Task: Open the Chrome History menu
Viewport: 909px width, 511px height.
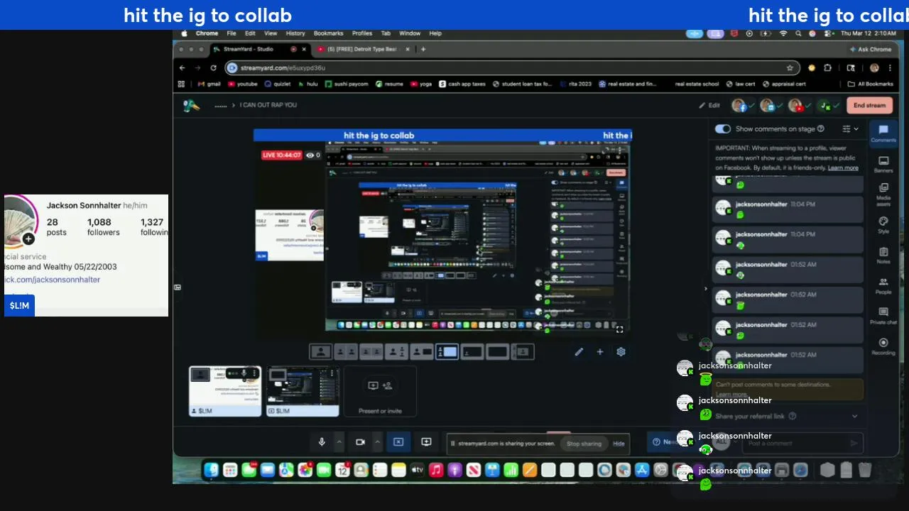Action: 295,33
